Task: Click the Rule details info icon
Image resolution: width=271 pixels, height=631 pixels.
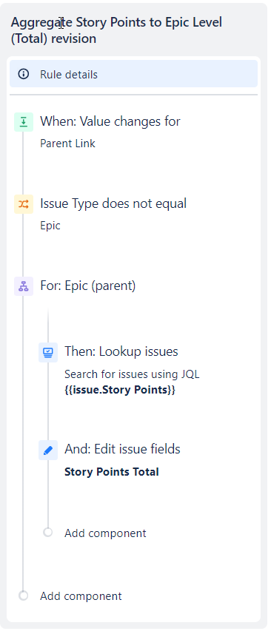Action: tap(24, 74)
